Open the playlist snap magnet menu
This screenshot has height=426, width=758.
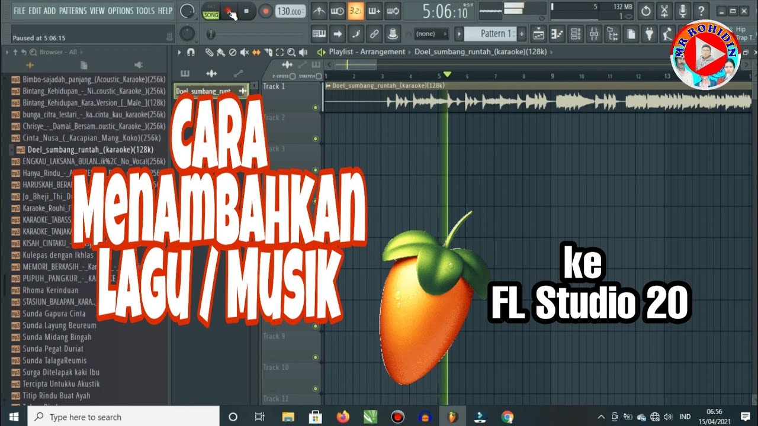191,52
